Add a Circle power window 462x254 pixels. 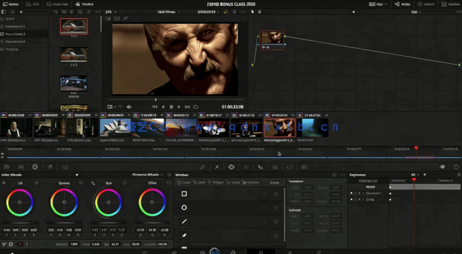click(x=199, y=182)
